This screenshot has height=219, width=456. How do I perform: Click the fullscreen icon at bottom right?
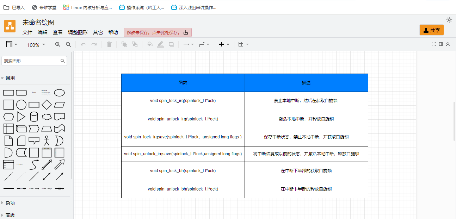[x=433, y=44]
